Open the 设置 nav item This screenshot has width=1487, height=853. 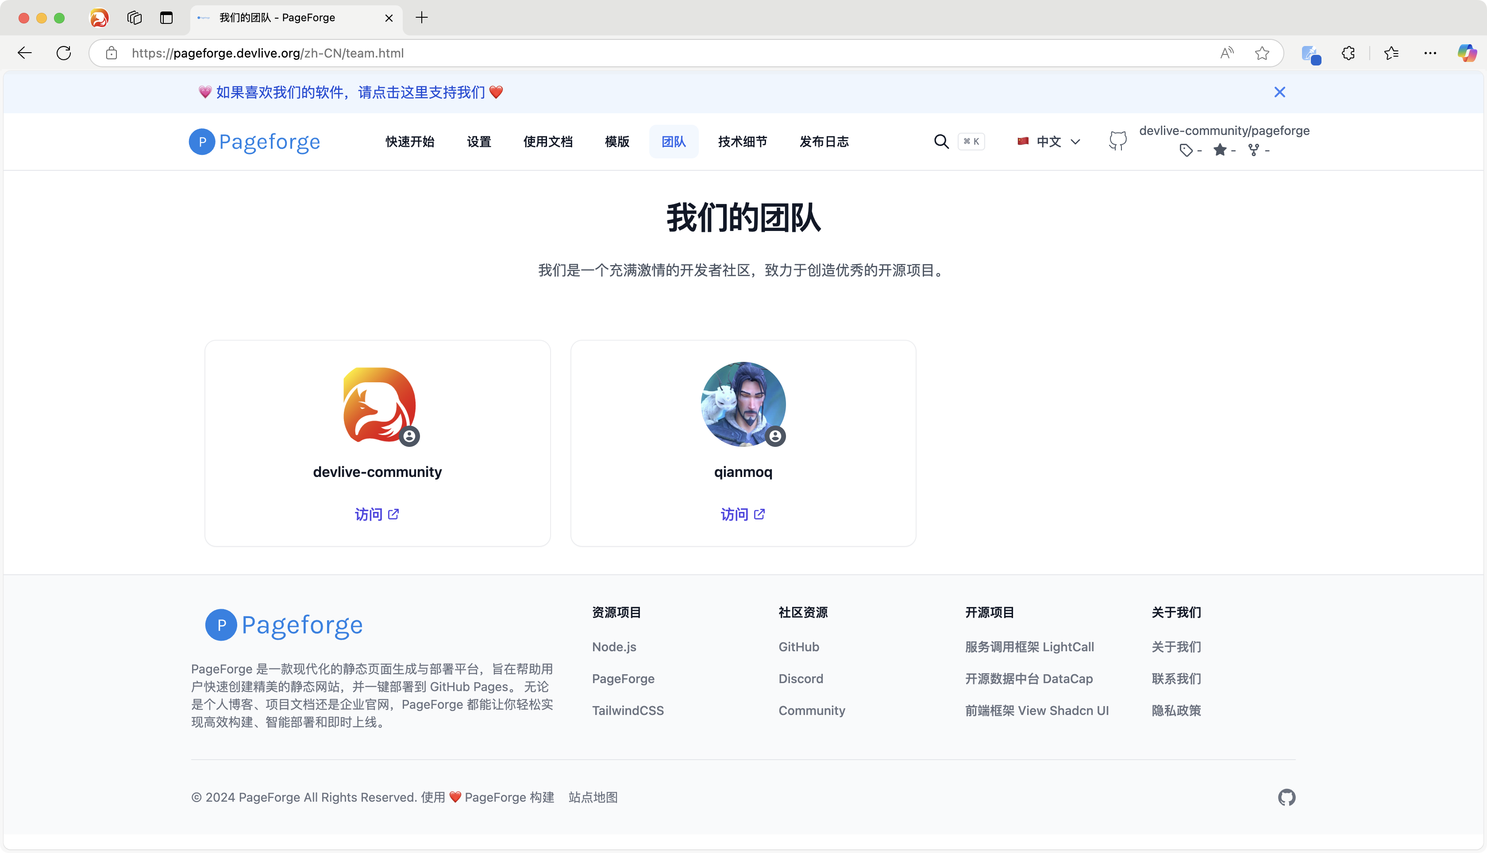(479, 141)
